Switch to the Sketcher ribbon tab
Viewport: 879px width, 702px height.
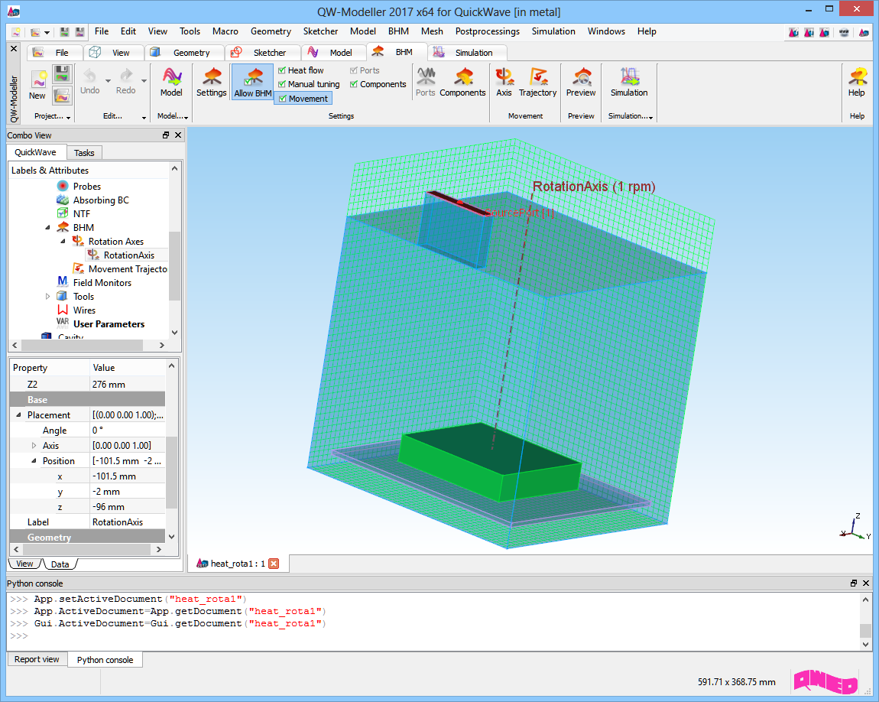pos(263,53)
